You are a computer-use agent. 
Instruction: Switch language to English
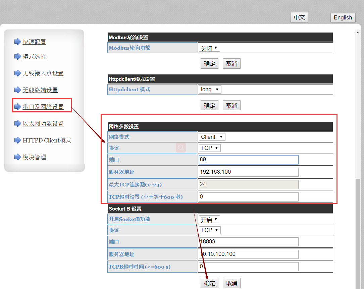click(343, 17)
